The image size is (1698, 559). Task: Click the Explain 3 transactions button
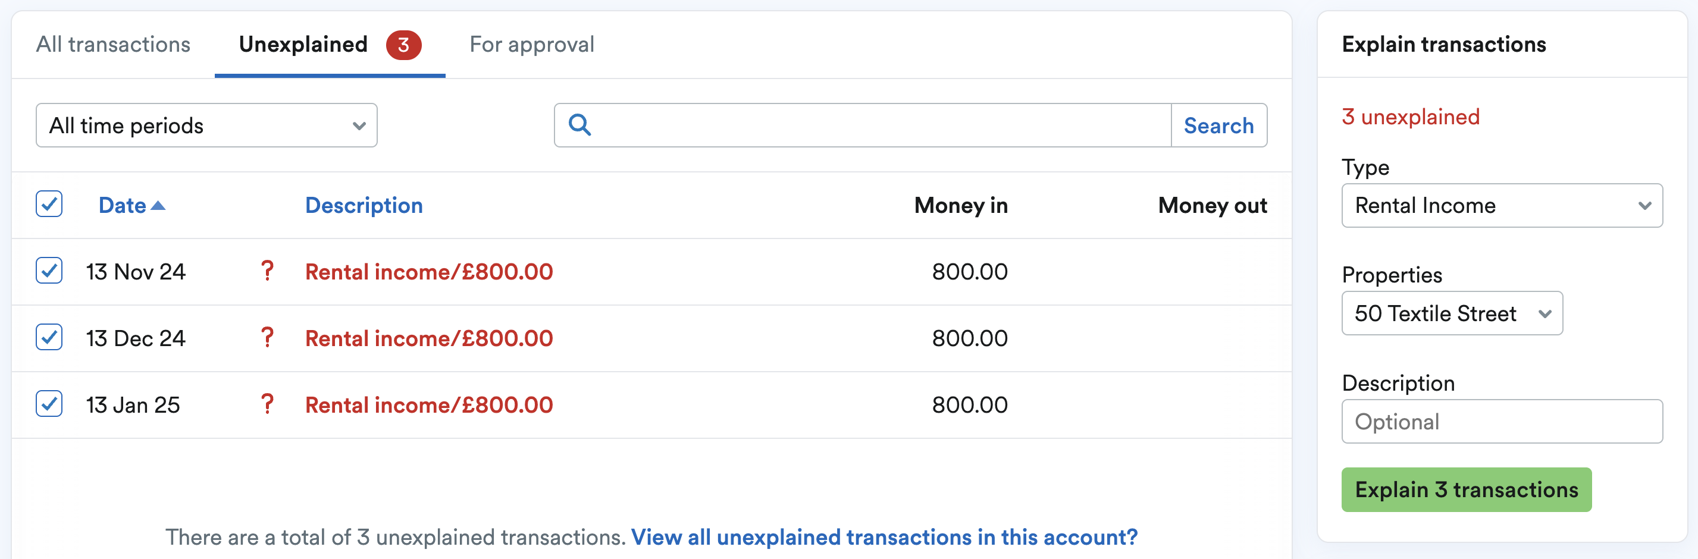coord(1466,490)
